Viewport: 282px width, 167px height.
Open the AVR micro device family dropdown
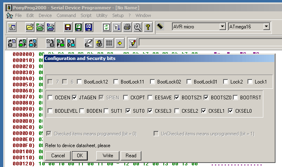222,26
